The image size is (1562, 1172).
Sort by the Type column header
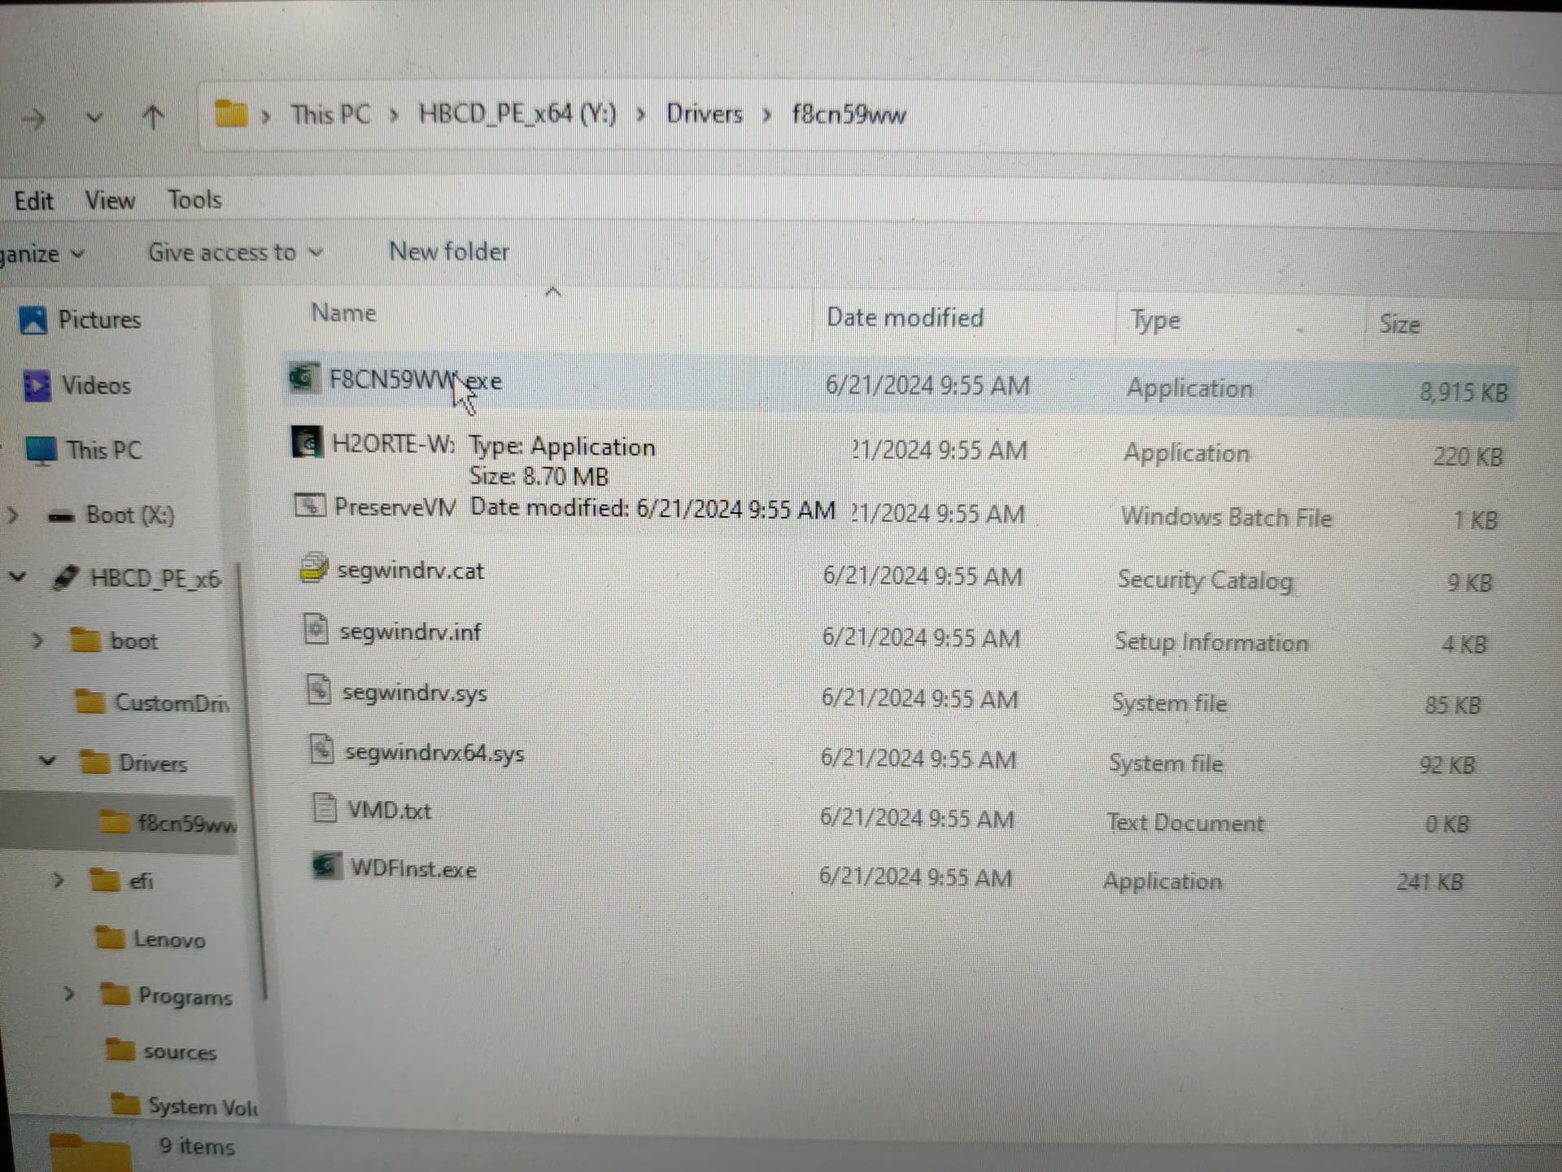1154,321
